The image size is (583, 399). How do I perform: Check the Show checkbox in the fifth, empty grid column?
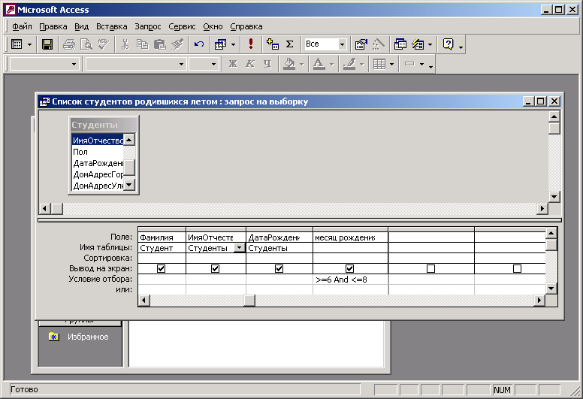tap(431, 268)
